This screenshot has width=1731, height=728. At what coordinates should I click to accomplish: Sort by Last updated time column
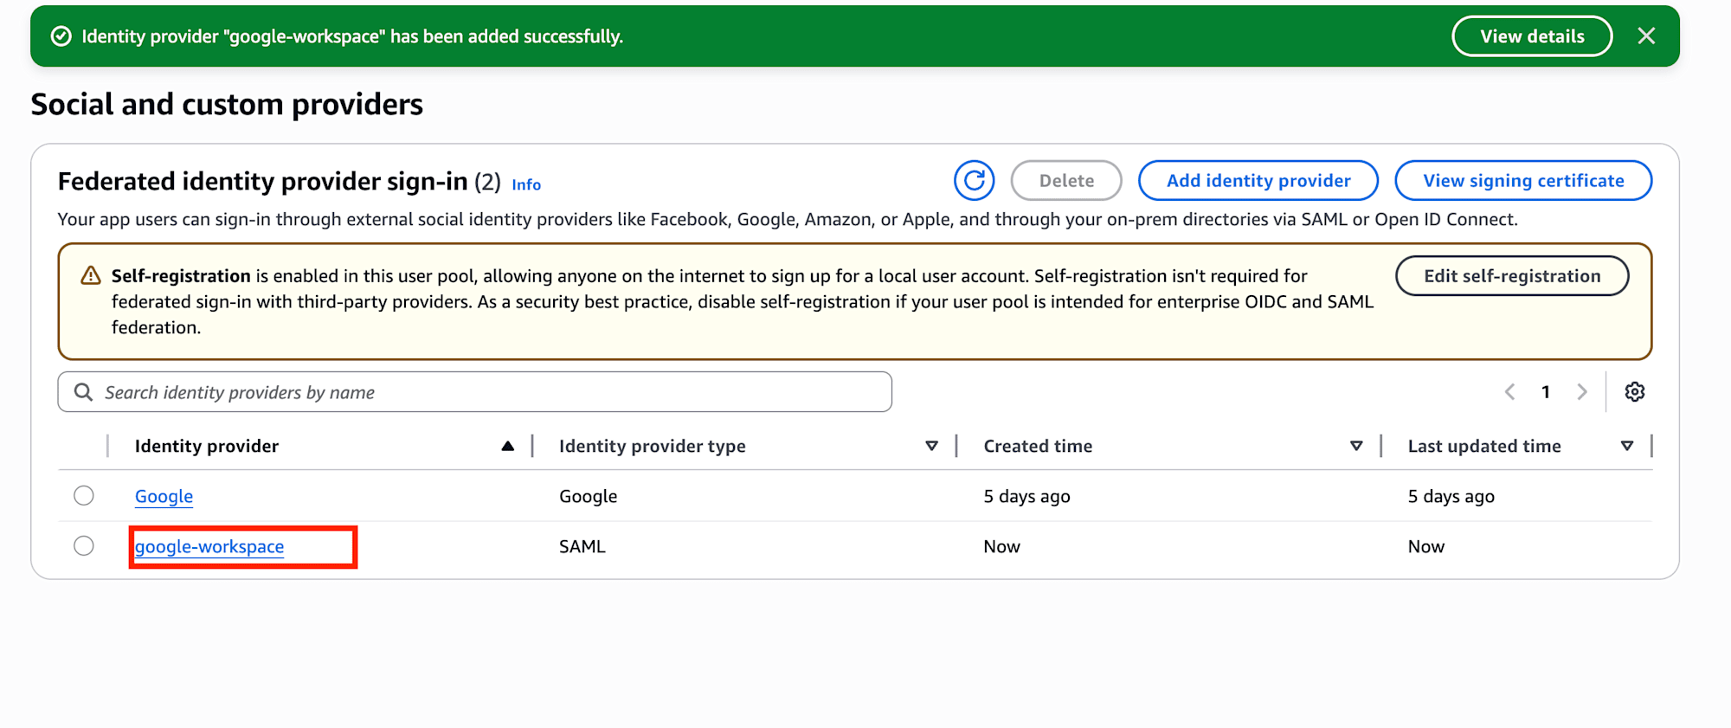(x=1626, y=446)
